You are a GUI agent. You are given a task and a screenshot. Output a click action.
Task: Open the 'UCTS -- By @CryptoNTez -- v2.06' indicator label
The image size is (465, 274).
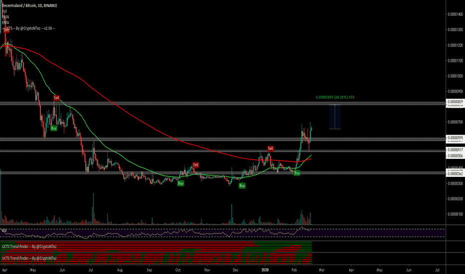(x=29, y=28)
